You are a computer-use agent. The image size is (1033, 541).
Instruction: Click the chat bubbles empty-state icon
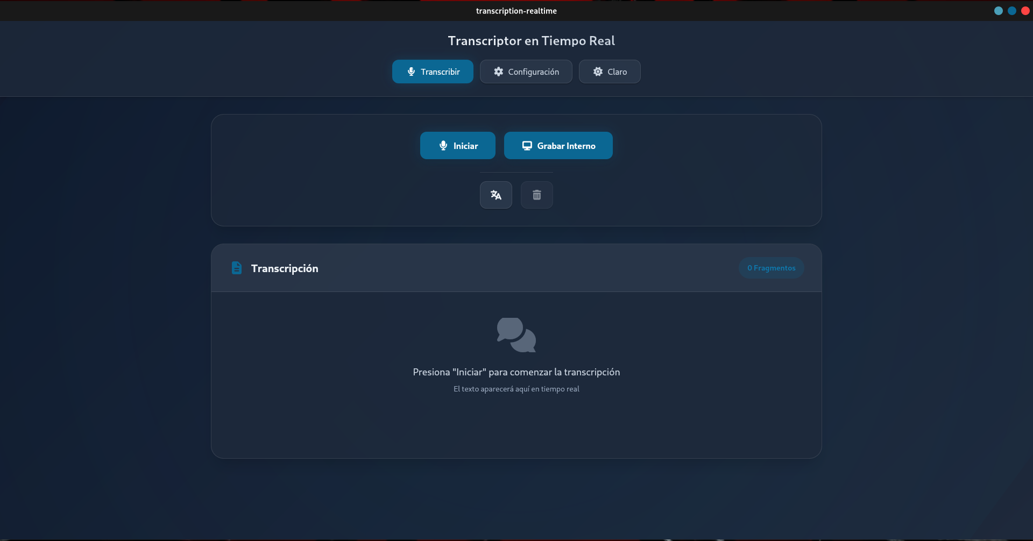tap(516, 334)
